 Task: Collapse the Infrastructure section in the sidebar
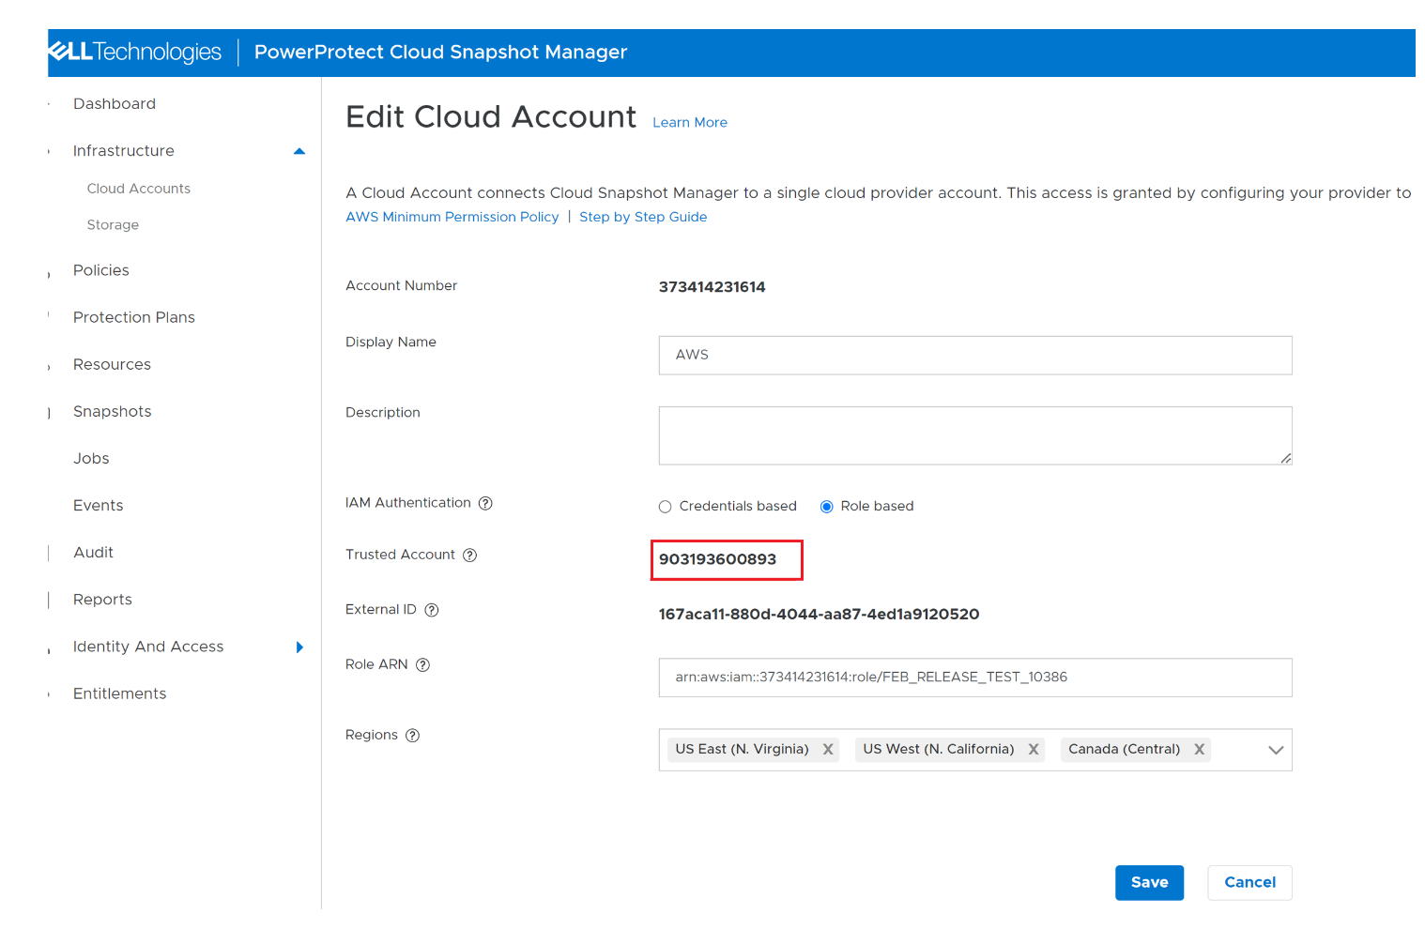click(299, 150)
